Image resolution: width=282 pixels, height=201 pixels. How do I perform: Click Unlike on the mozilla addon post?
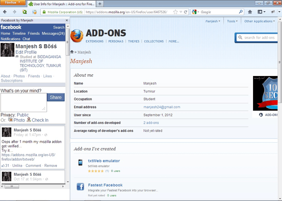pyautogui.click(x=17, y=166)
